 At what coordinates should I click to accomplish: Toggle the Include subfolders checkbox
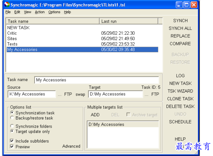[12, 141]
